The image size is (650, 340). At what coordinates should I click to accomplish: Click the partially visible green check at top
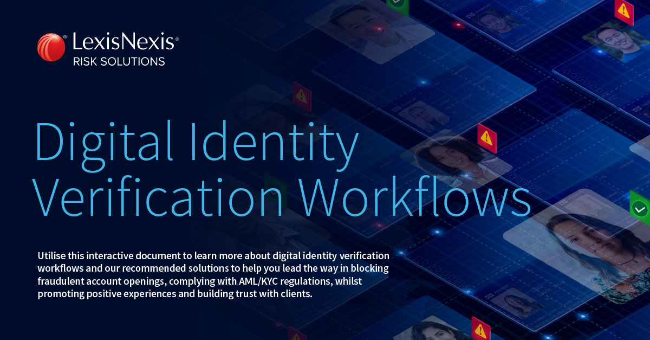(396, 3)
